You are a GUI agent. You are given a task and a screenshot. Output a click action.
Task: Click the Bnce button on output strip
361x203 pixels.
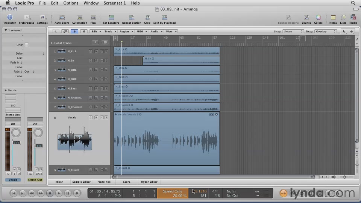[39, 174]
